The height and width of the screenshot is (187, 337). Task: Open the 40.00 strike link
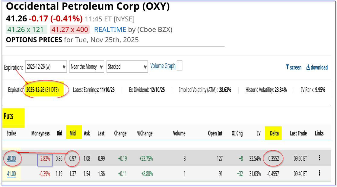click(11, 158)
